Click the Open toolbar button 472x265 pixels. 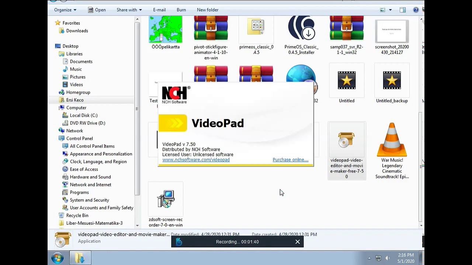click(x=97, y=10)
